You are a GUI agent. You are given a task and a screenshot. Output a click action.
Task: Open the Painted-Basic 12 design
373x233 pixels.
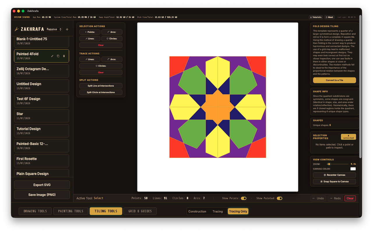pyautogui.click(x=41, y=146)
